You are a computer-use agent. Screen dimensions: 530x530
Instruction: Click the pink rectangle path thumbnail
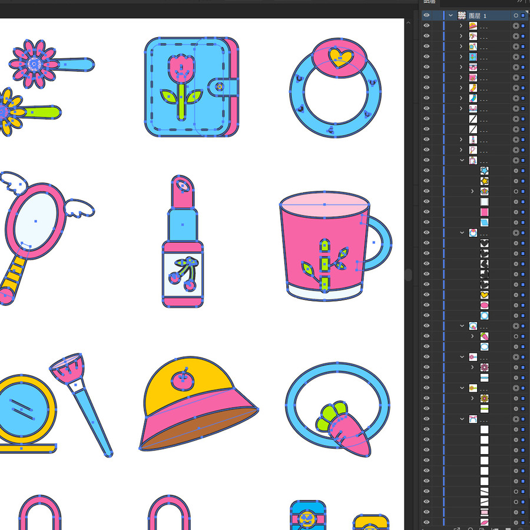tap(485, 512)
